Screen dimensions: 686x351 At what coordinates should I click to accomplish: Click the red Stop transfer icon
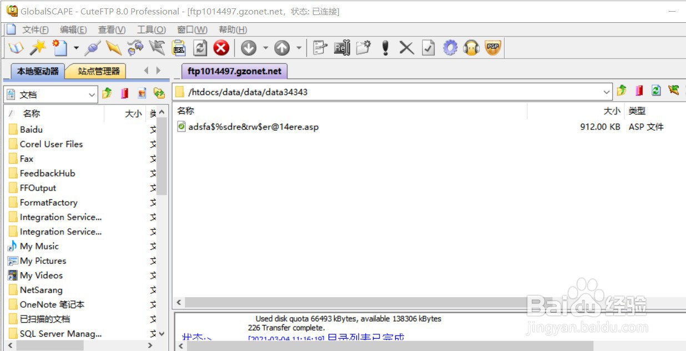pos(221,48)
